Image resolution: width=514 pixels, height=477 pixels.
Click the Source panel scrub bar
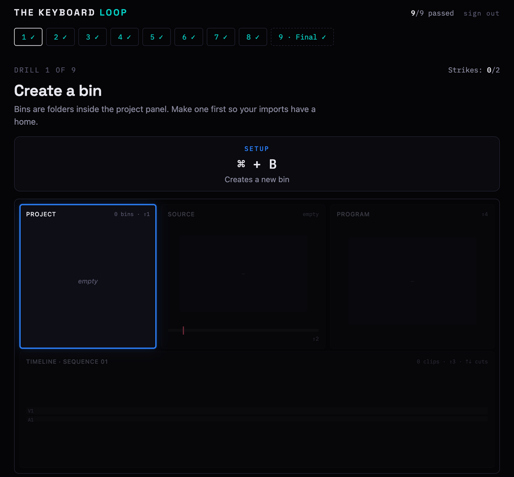(x=243, y=330)
